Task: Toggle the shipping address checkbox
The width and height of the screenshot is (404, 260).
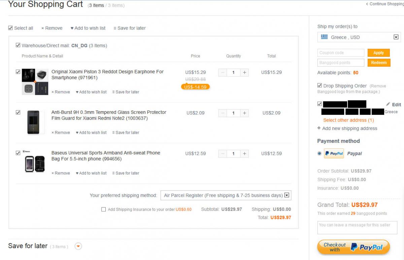Action: (319, 104)
